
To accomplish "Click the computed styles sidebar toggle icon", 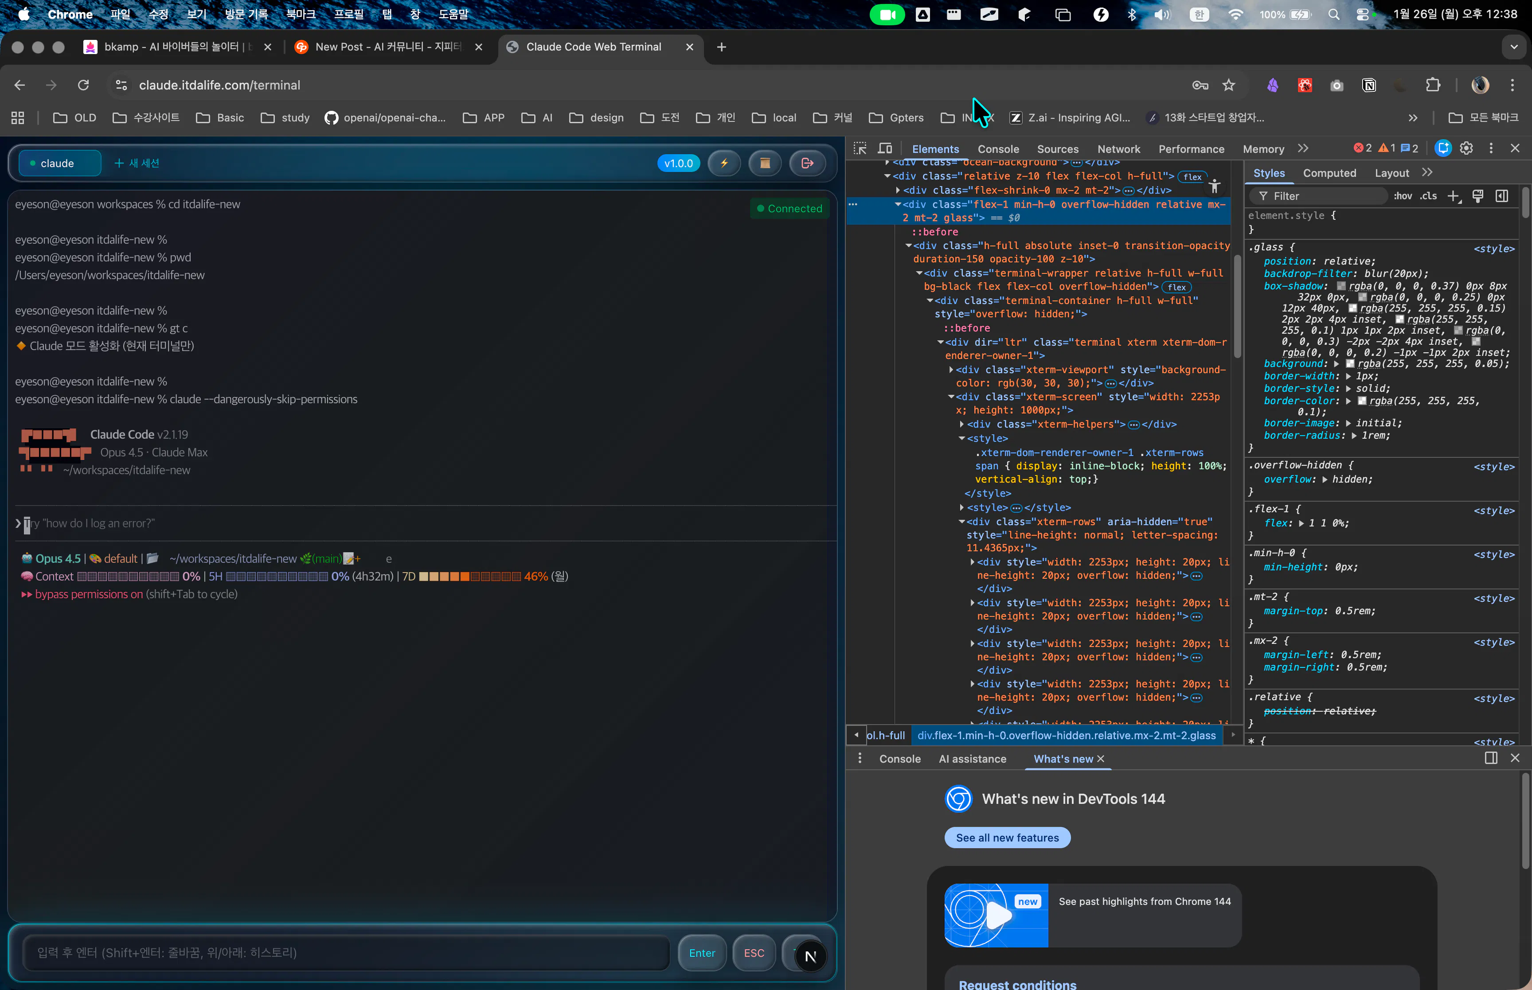I will [1502, 196].
